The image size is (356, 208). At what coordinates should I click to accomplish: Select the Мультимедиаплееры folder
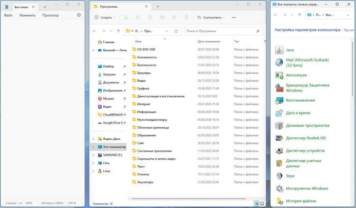153,120
